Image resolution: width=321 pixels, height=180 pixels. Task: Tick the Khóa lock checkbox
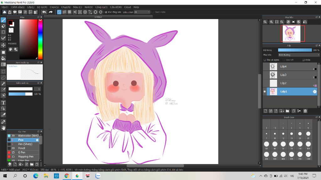303,60
